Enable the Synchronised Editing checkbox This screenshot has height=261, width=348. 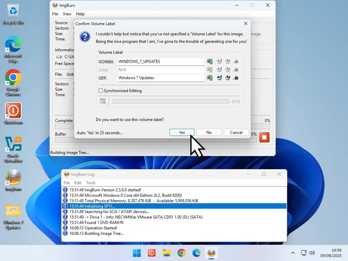coord(101,91)
